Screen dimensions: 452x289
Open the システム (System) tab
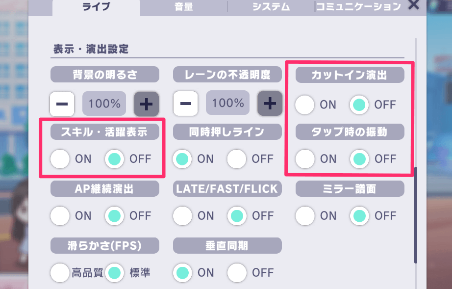coord(271,7)
